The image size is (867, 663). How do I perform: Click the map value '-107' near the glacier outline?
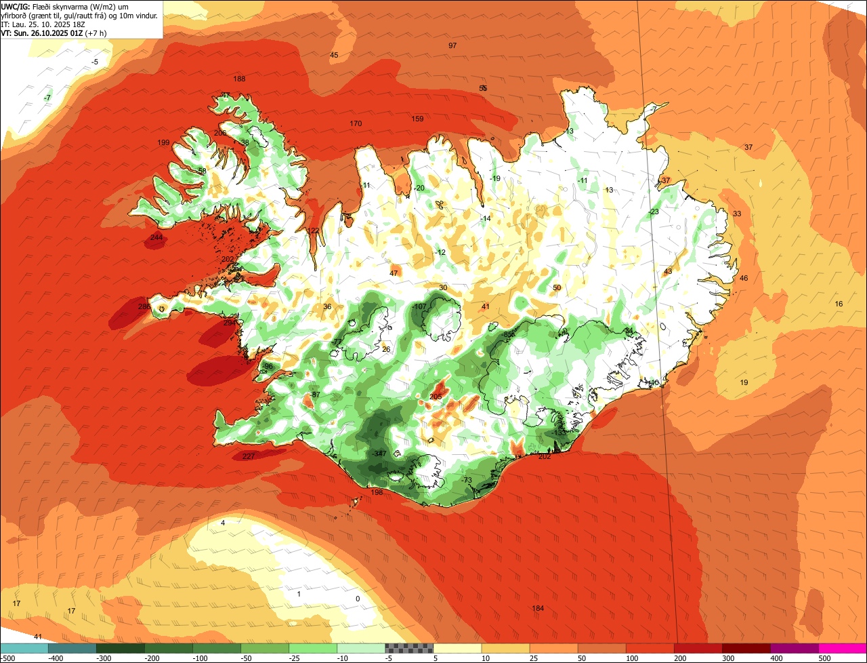[x=419, y=306]
